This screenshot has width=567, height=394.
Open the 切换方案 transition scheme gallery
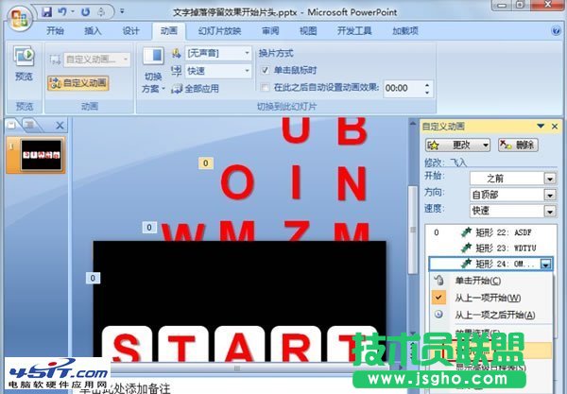[153, 71]
